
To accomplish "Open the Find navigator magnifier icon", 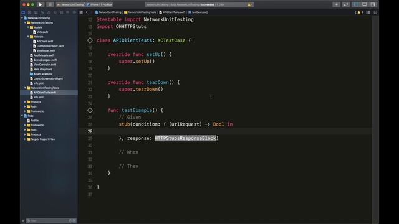I will pos(42,12).
